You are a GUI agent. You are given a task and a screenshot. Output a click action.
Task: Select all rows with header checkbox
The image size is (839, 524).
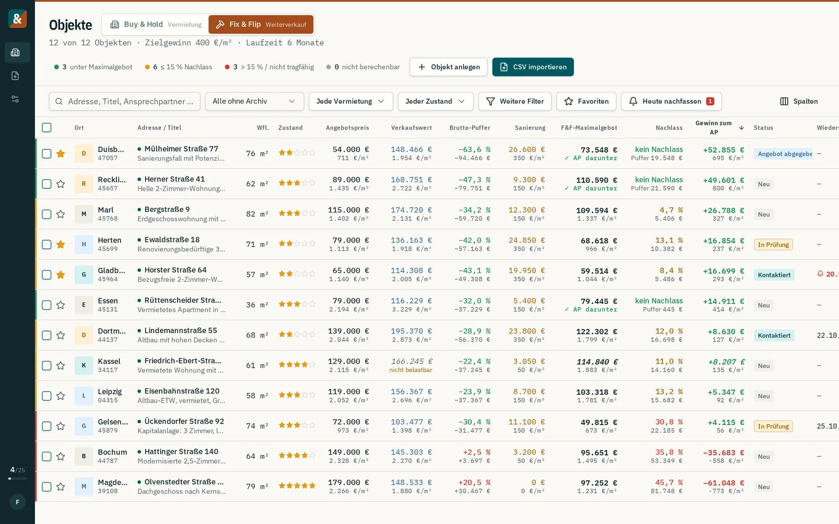tap(47, 128)
